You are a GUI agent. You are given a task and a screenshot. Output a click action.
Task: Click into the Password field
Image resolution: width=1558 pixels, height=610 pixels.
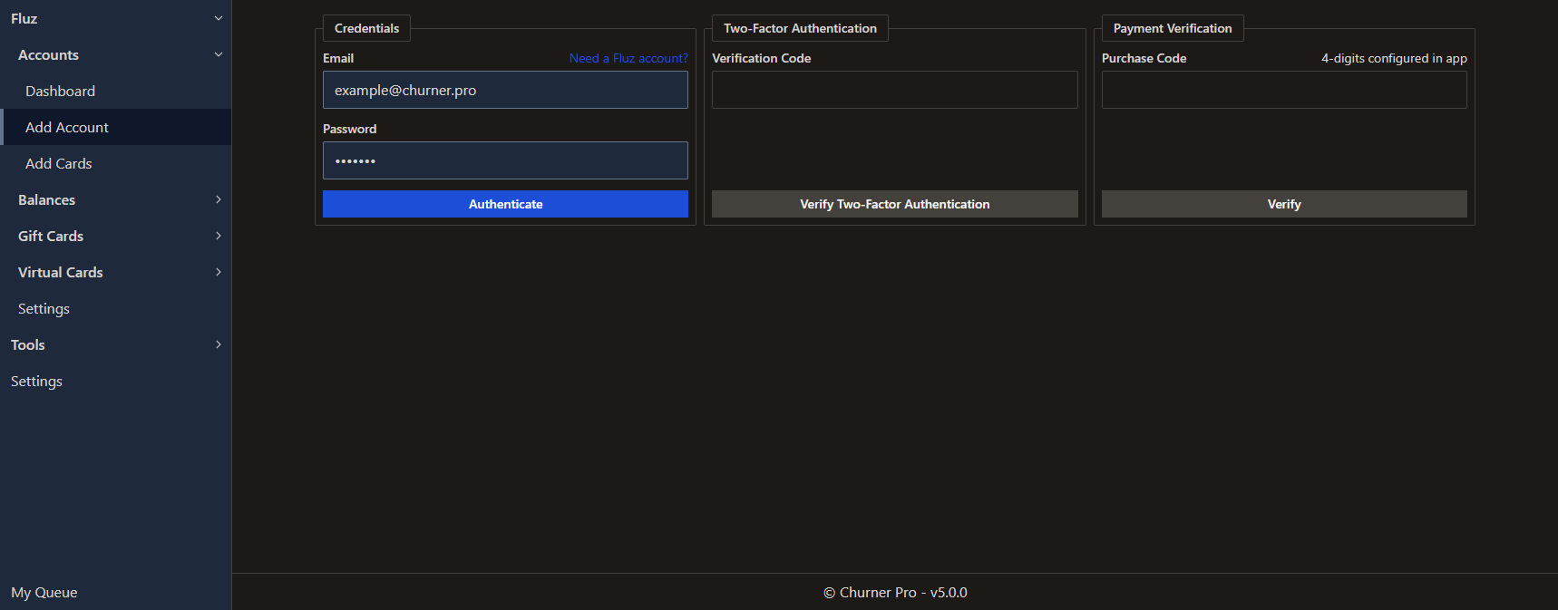(505, 160)
